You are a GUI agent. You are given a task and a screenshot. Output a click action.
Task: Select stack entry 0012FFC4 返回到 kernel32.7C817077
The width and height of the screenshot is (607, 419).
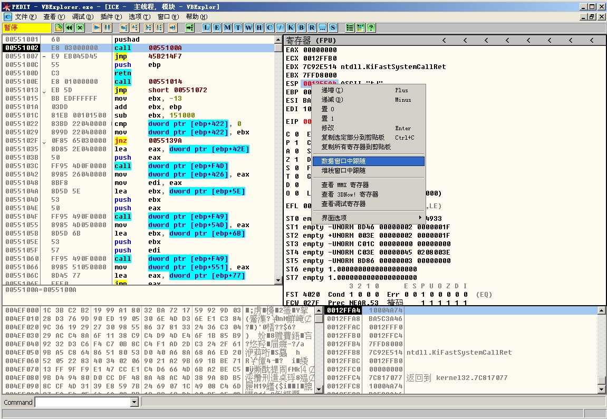coord(461,377)
